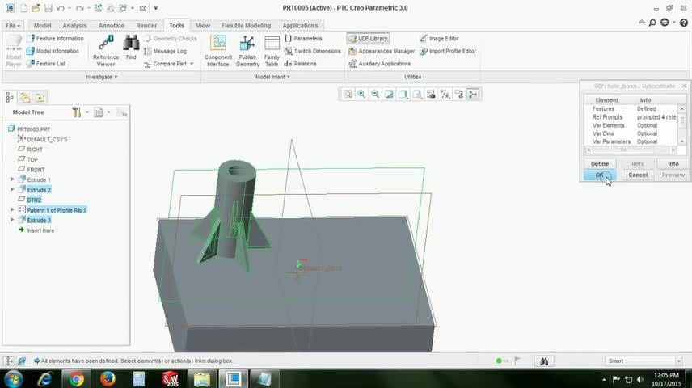Image resolution: width=692 pixels, height=388 pixels.
Task: Open Model Information
Action: pyautogui.click(x=53, y=51)
